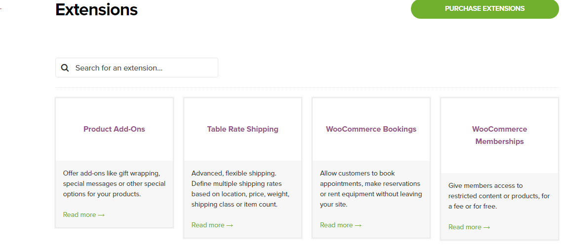The width and height of the screenshot is (565, 248).
Task: Click the arrow icon in Table Rate Shipping card
Action: 230,225
